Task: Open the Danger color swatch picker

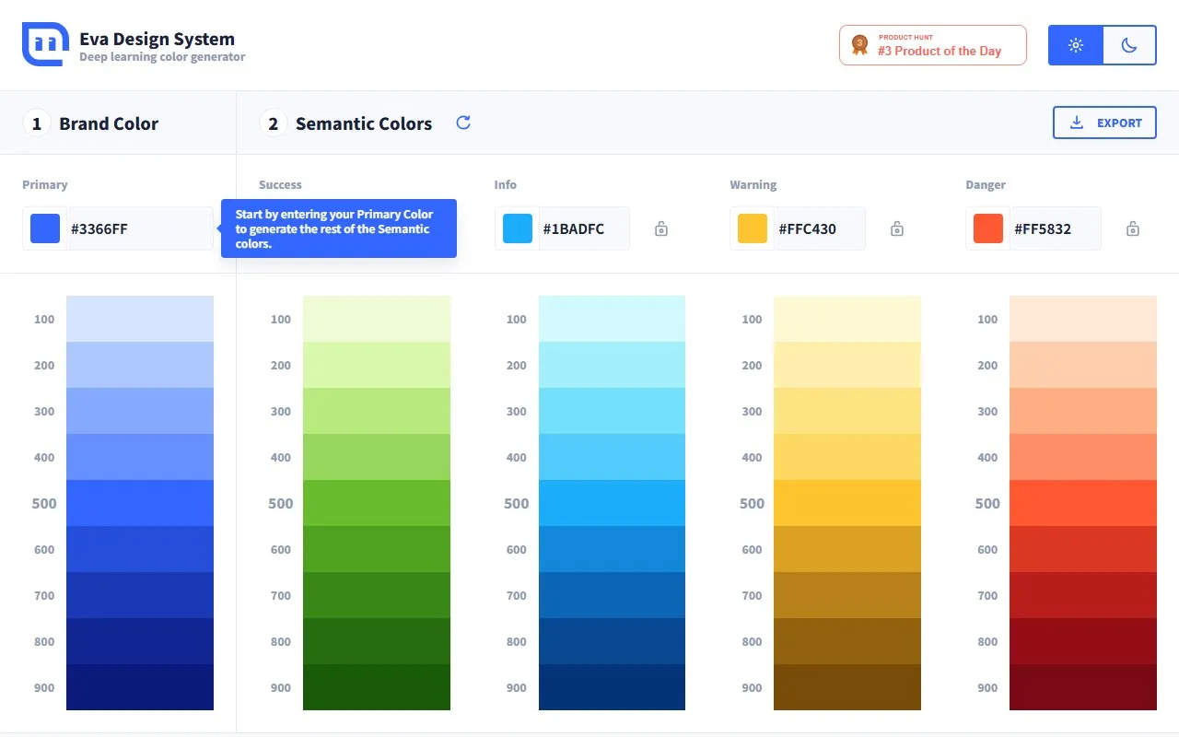Action: tap(987, 228)
